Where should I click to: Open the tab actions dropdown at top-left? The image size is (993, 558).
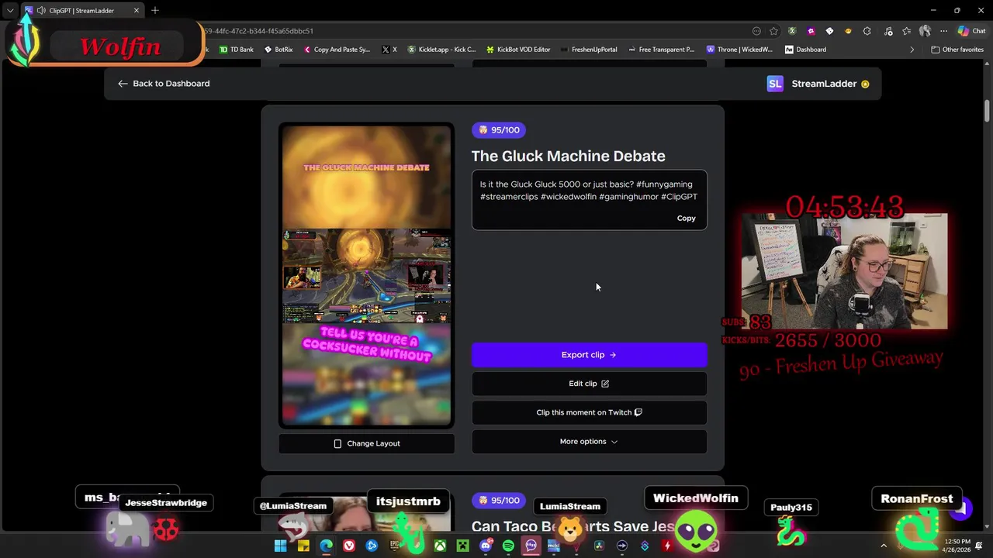[10, 11]
